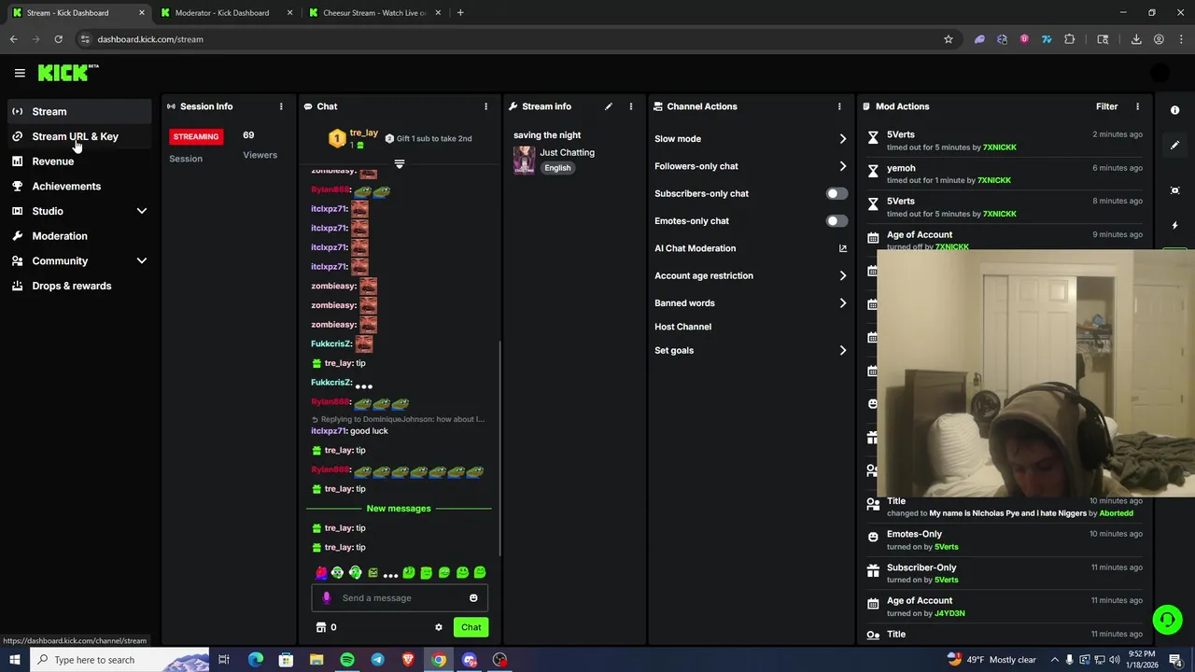
Task: Click the New messages divider in chat
Action: 399,509
